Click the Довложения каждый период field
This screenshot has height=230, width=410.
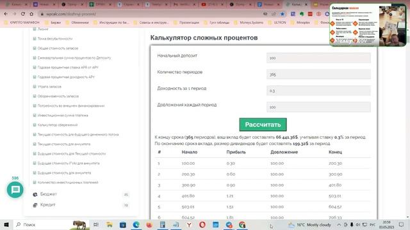pyautogui.click(x=318, y=107)
